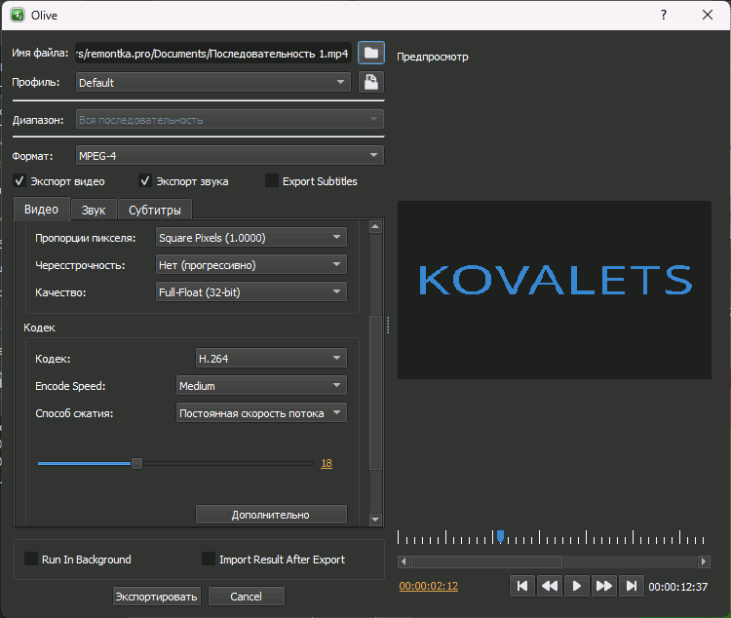Close the Olive export dialog
Viewport: 731px width, 618px height.
coord(708,15)
